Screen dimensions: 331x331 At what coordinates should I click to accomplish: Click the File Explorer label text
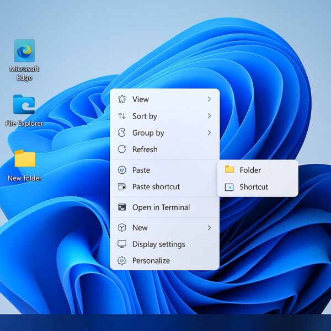click(x=24, y=123)
